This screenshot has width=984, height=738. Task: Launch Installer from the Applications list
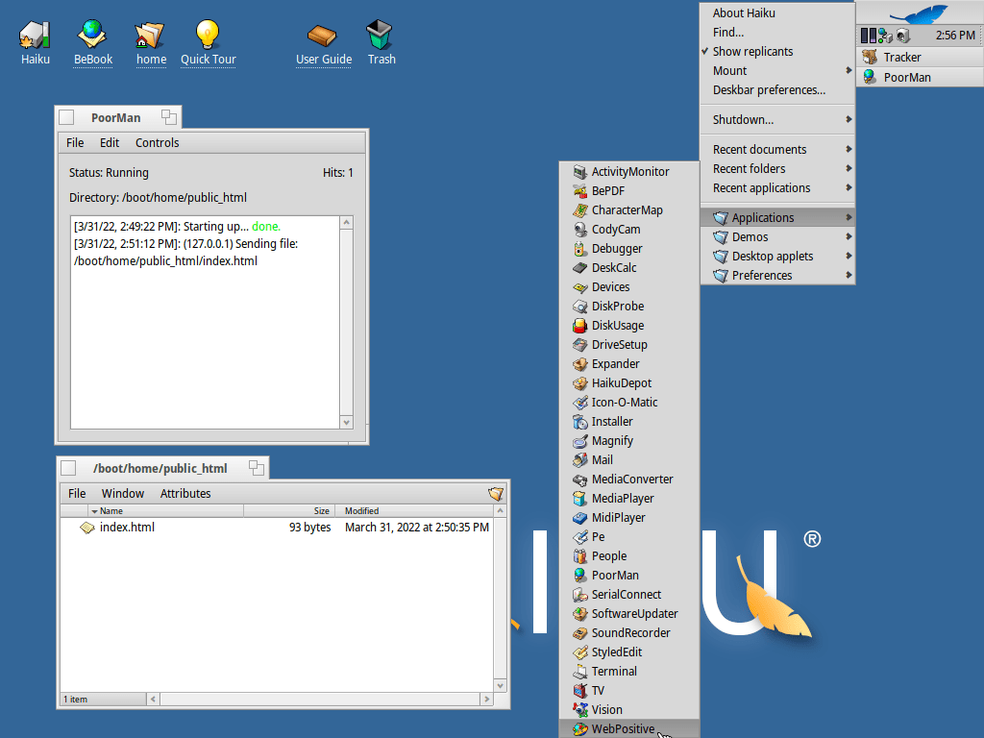[x=629, y=422]
